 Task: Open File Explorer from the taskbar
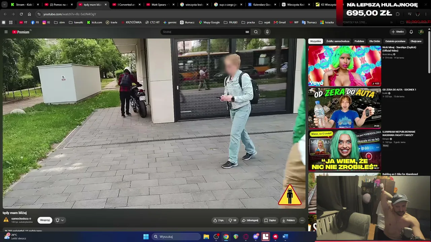coord(206,237)
